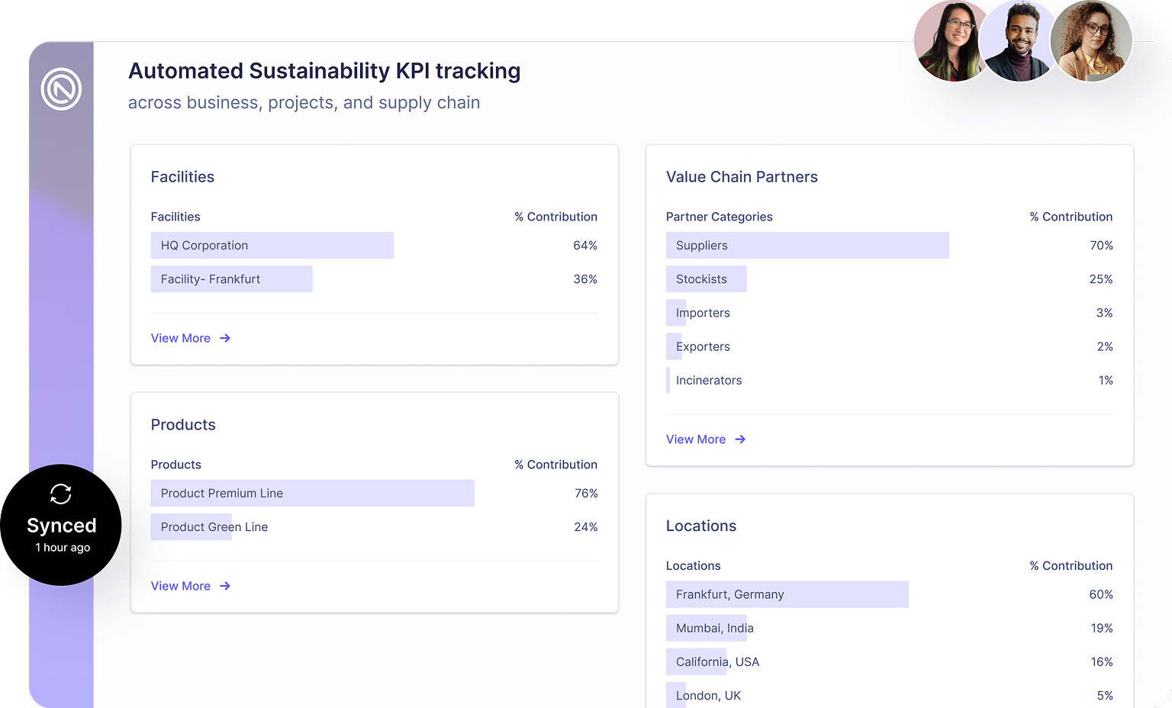Select the Facility- Frankfurt bar row

tap(374, 279)
